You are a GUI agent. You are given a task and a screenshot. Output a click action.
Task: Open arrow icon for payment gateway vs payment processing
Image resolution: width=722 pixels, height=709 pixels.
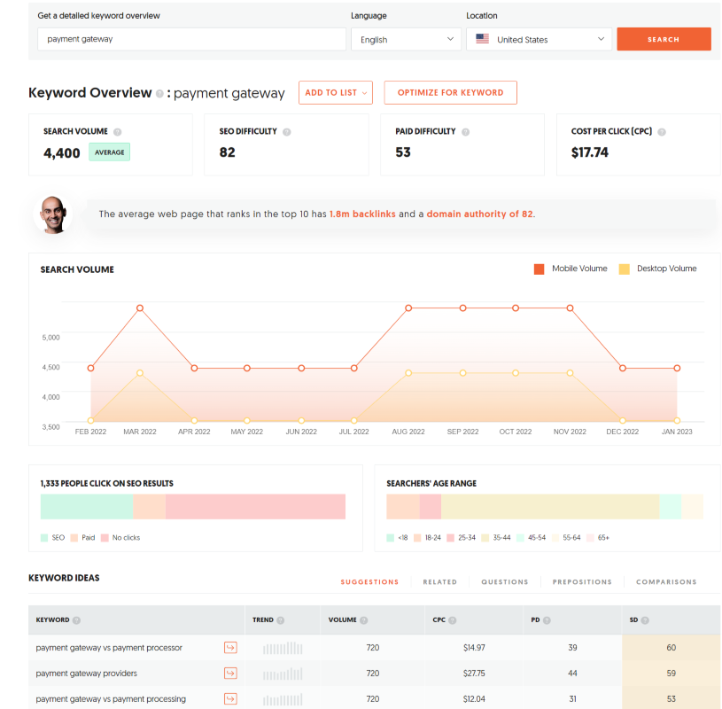[x=230, y=699]
